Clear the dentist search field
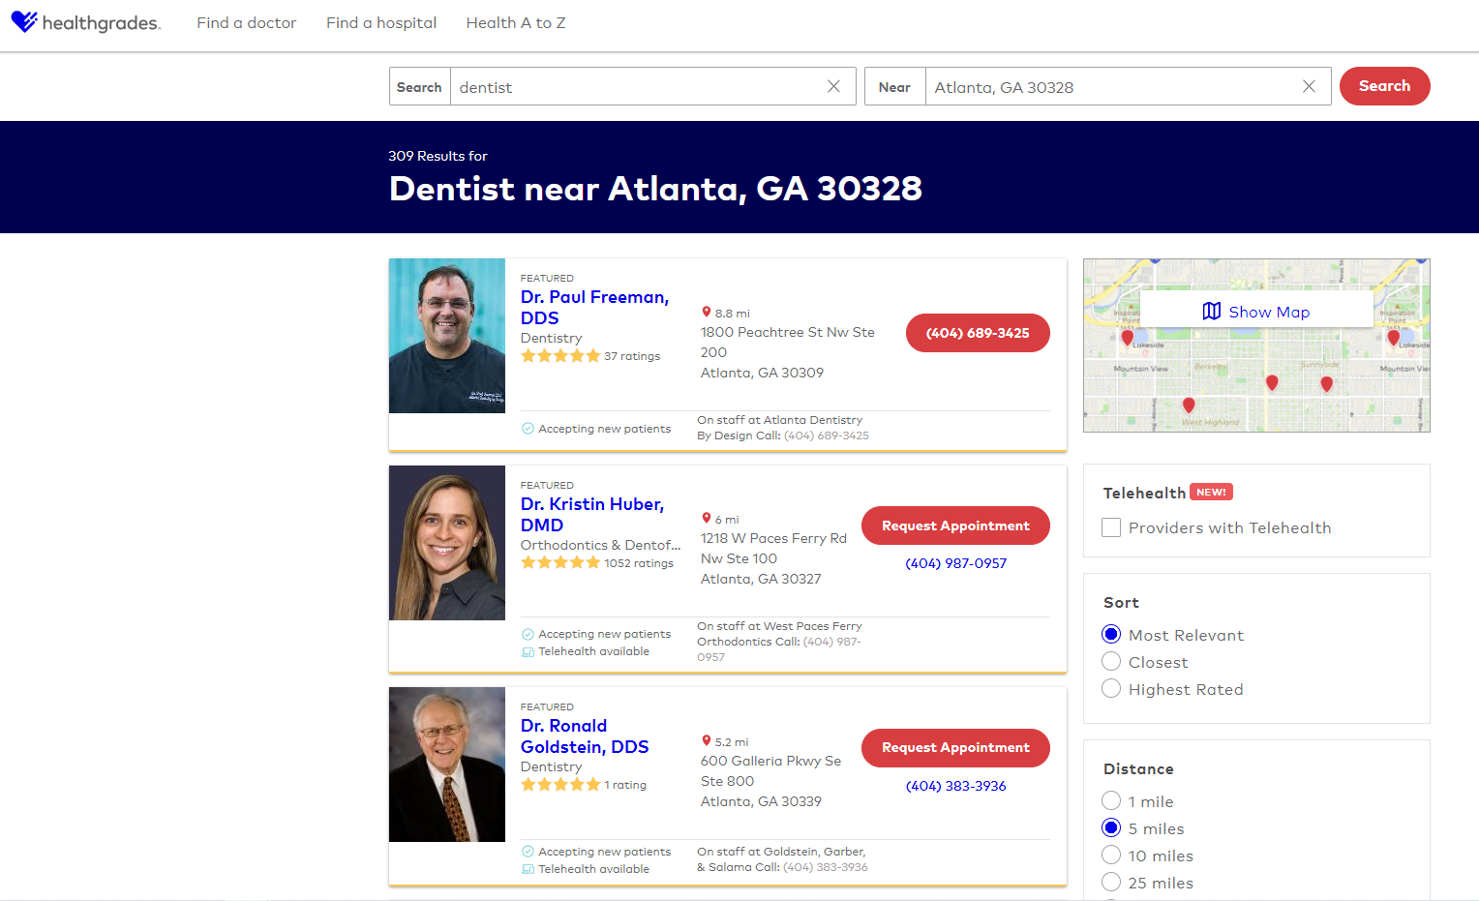The image size is (1479, 901). coord(833,86)
